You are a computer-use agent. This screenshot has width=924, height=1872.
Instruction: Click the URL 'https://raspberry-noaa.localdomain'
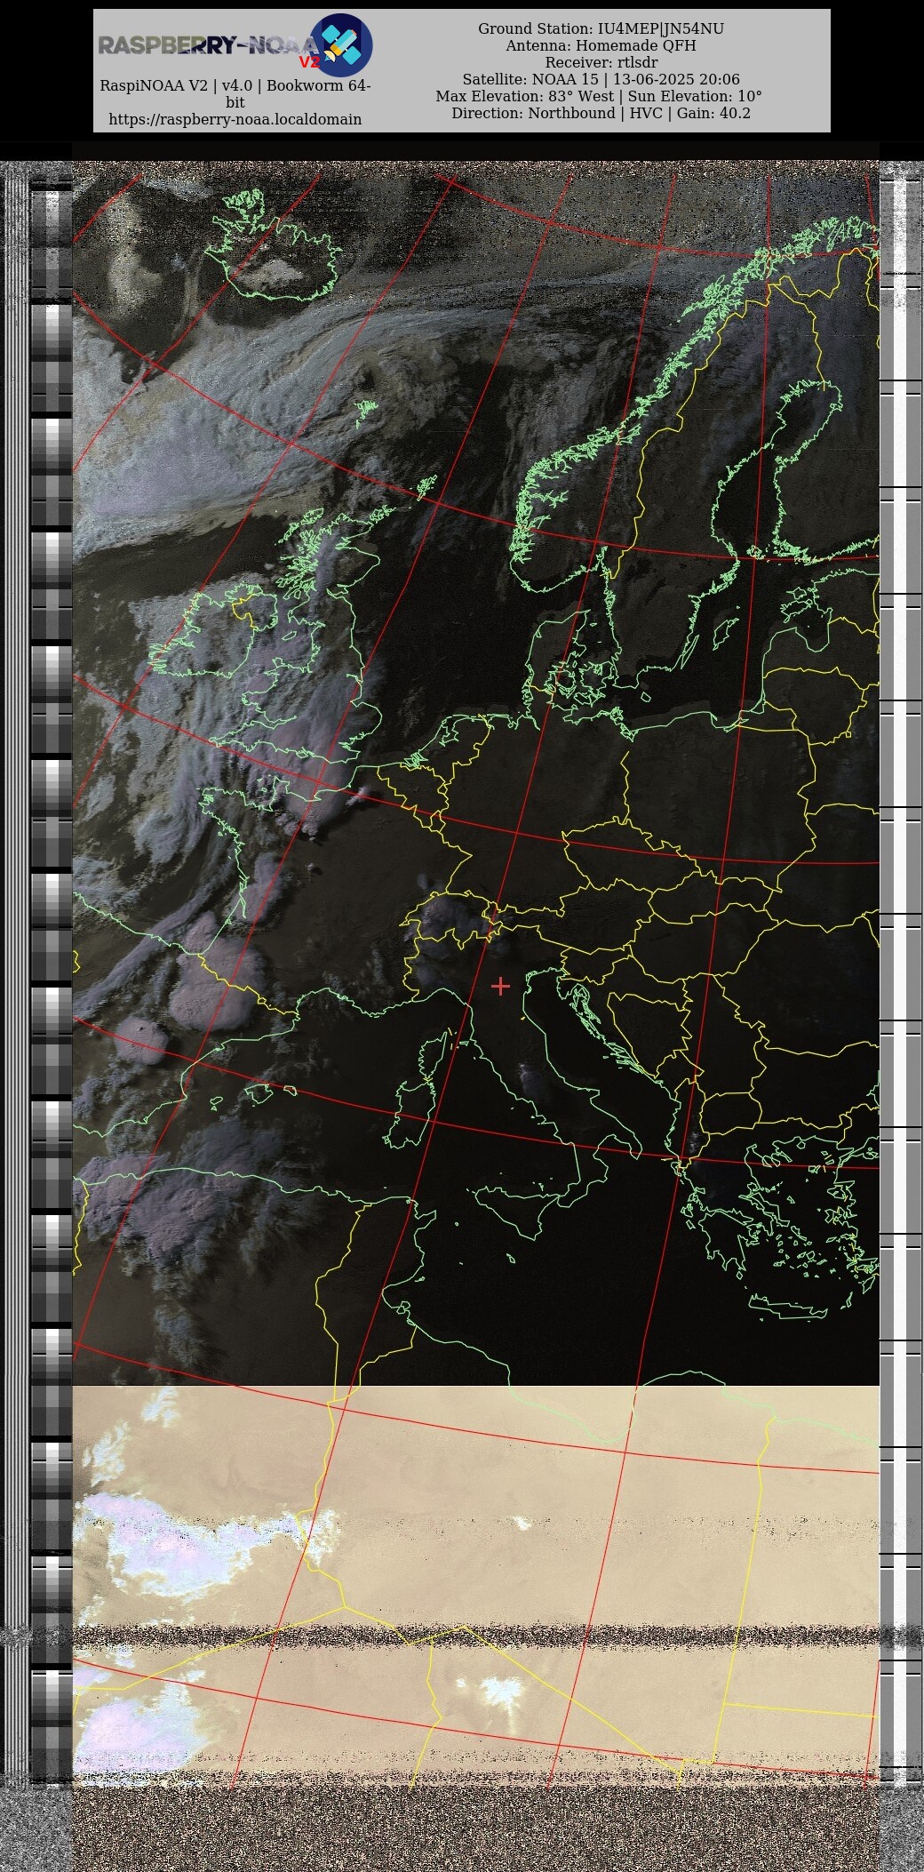[x=235, y=119]
